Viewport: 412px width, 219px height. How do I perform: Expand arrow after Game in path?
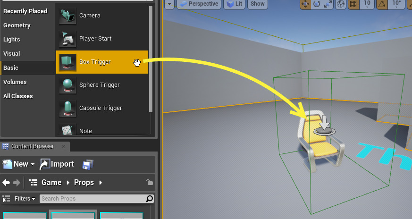[x=68, y=183]
